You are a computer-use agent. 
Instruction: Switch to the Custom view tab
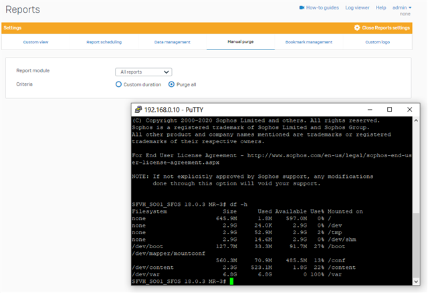click(x=35, y=42)
